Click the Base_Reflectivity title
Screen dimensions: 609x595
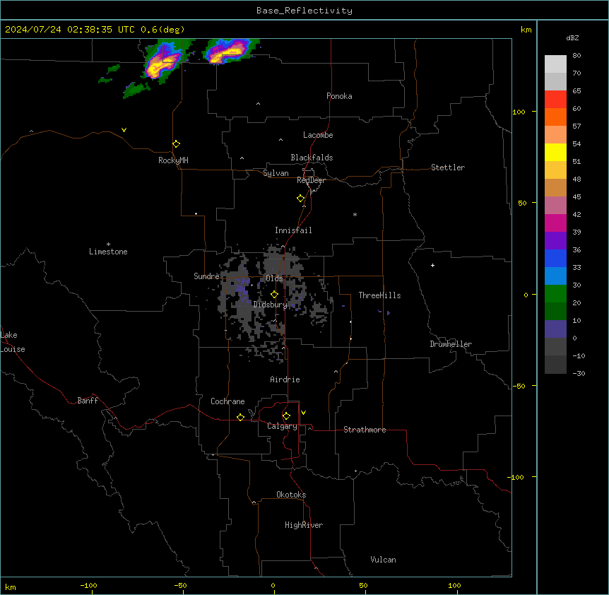[x=304, y=11]
